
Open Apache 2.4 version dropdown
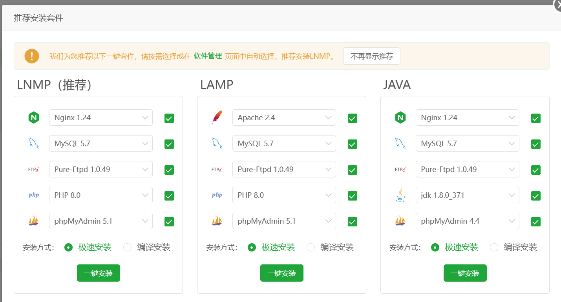tap(284, 118)
